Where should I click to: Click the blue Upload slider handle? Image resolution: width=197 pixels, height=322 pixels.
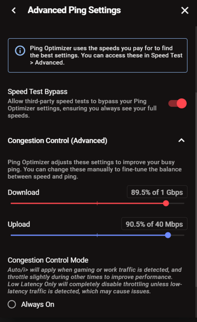click(x=168, y=235)
